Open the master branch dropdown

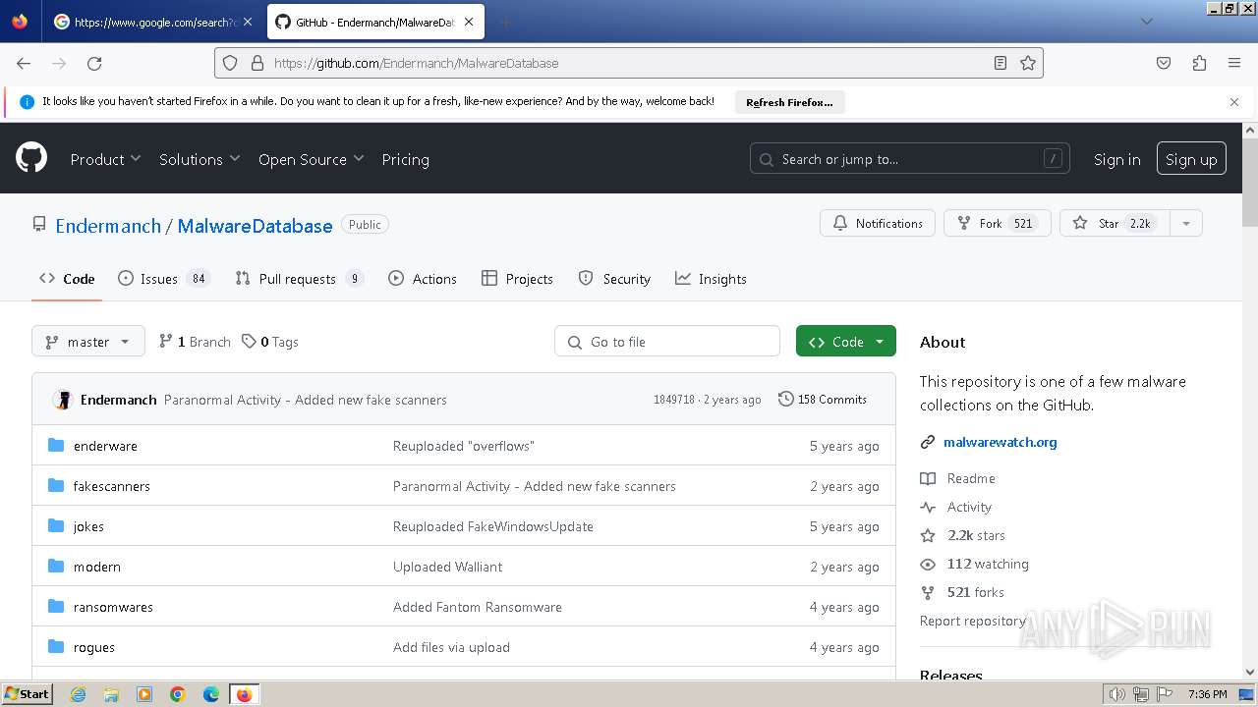tap(88, 342)
